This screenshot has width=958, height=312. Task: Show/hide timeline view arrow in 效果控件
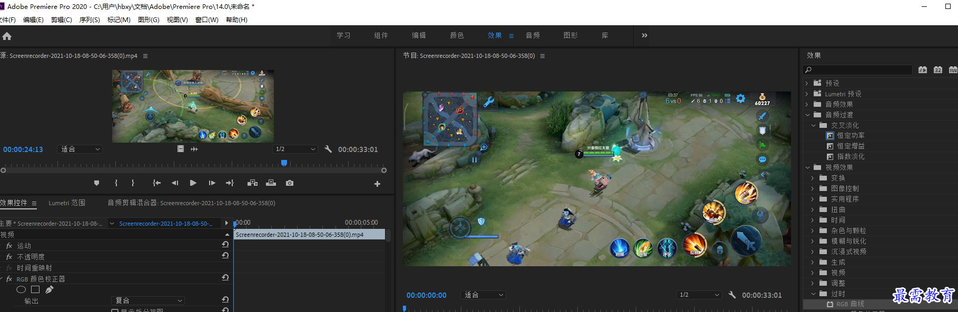(x=226, y=223)
